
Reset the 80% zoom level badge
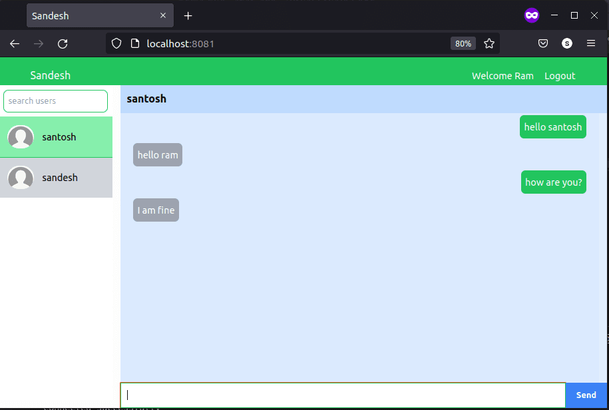(x=463, y=43)
